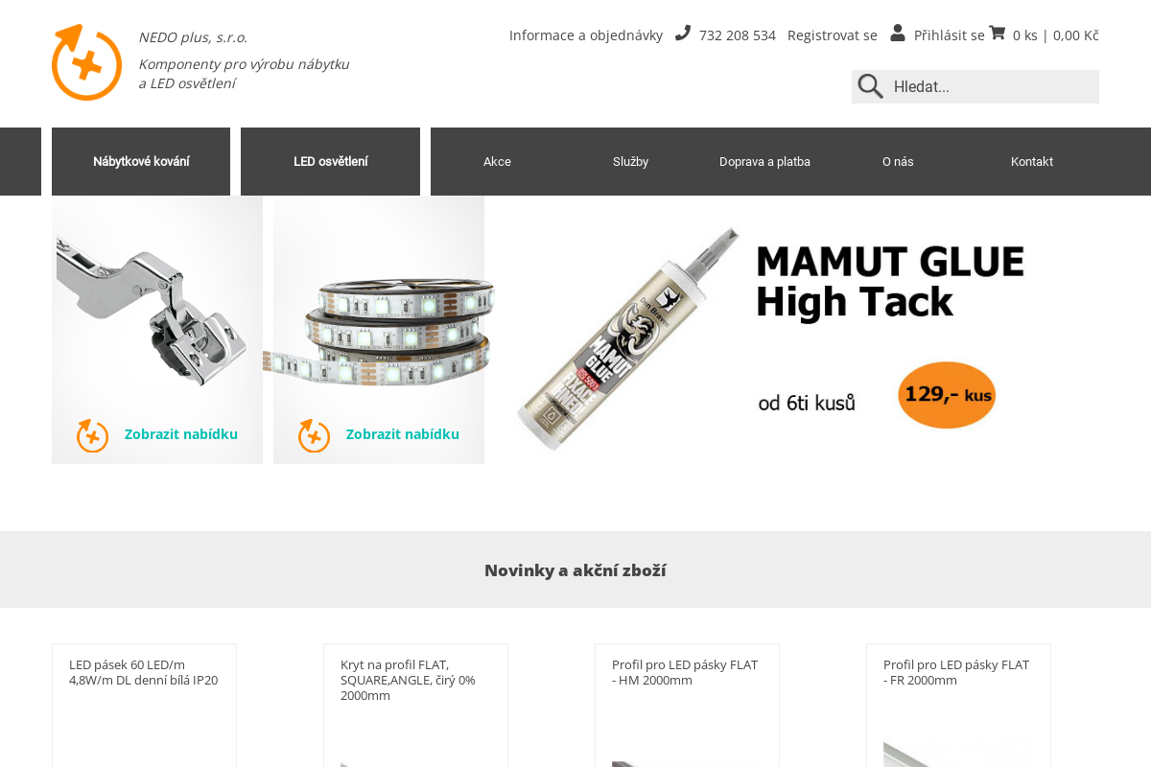Open the O nás page

(x=898, y=161)
